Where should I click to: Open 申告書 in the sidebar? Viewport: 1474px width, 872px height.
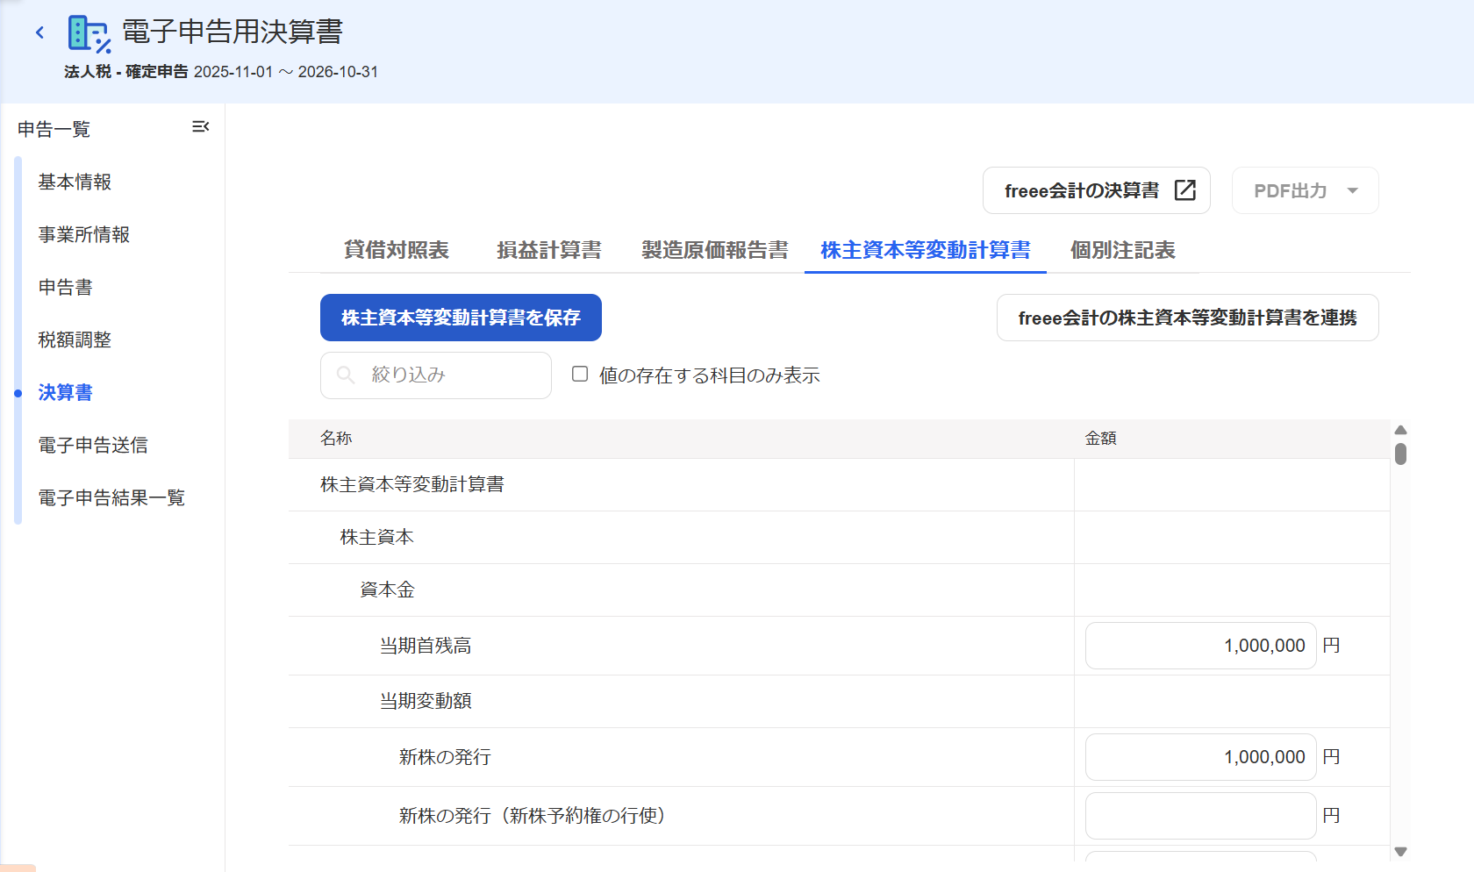point(66,287)
